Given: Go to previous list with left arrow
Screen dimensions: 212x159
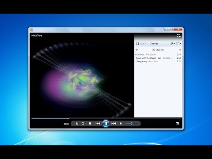Looking at the screenshot, I should tap(137, 50).
